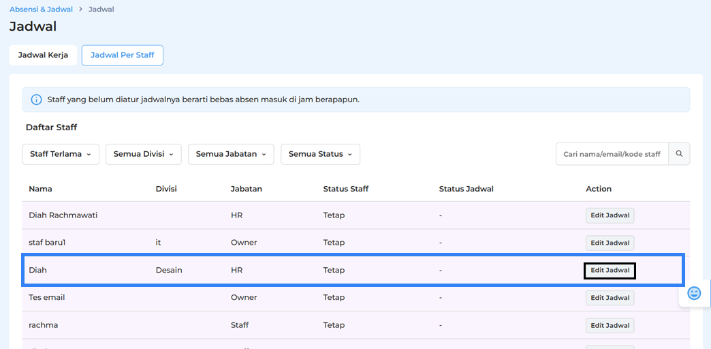Go to Absensi & Jadwal breadcrumb link
Screen dimensions: 711x349
pos(41,10)
